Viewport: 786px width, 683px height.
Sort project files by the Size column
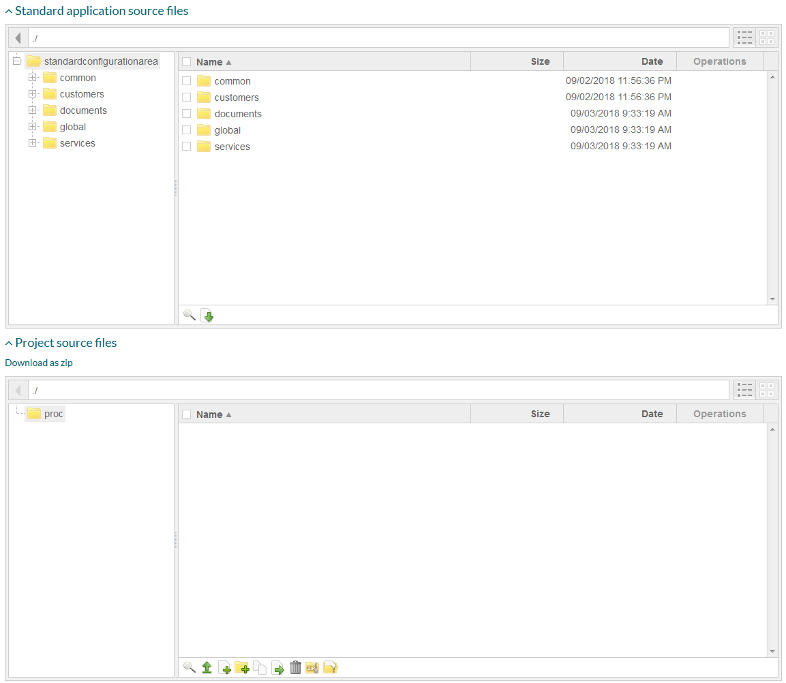pos(540,414)
